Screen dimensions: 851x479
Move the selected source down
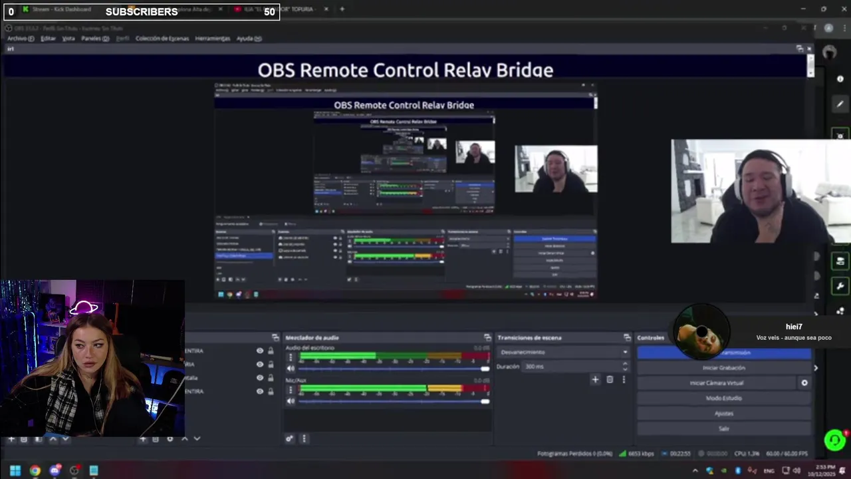197,439
